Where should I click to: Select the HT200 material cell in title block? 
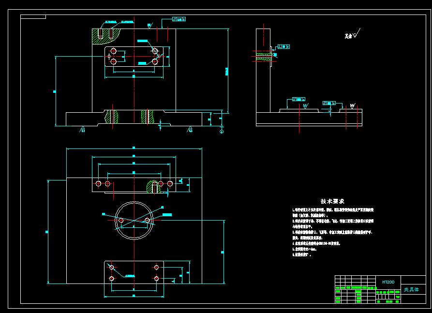coord(388,282)
